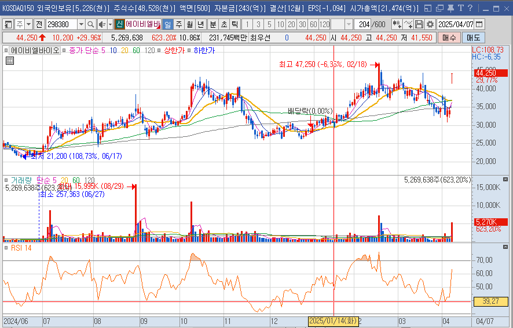Select the 초 second period button
This screenshot has height=328, width=513.
click(x=224, y=24)
